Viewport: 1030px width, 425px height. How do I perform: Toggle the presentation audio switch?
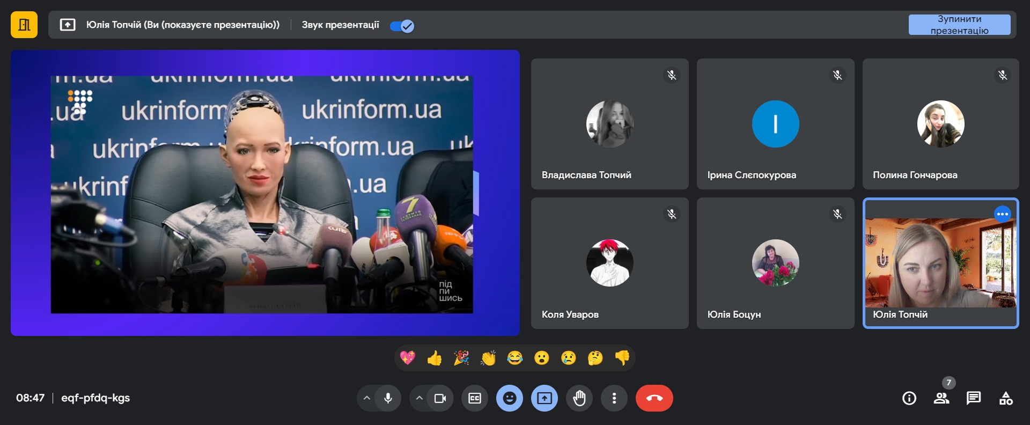(402, 26)
